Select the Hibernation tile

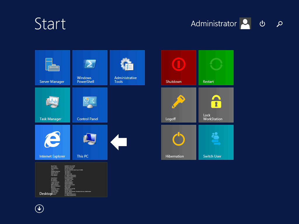[179, 142]
